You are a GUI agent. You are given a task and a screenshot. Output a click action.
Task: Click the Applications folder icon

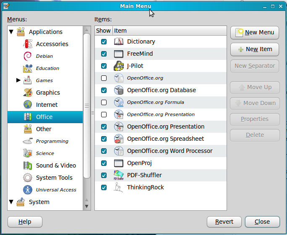21,32
